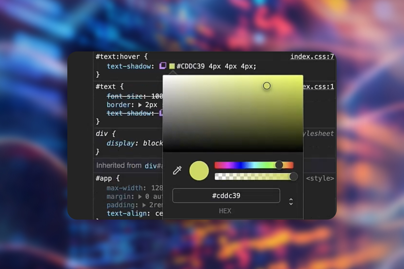Screen dimensions: 404x269
Task: Click the HEX format label
Action: coord(225,211)
